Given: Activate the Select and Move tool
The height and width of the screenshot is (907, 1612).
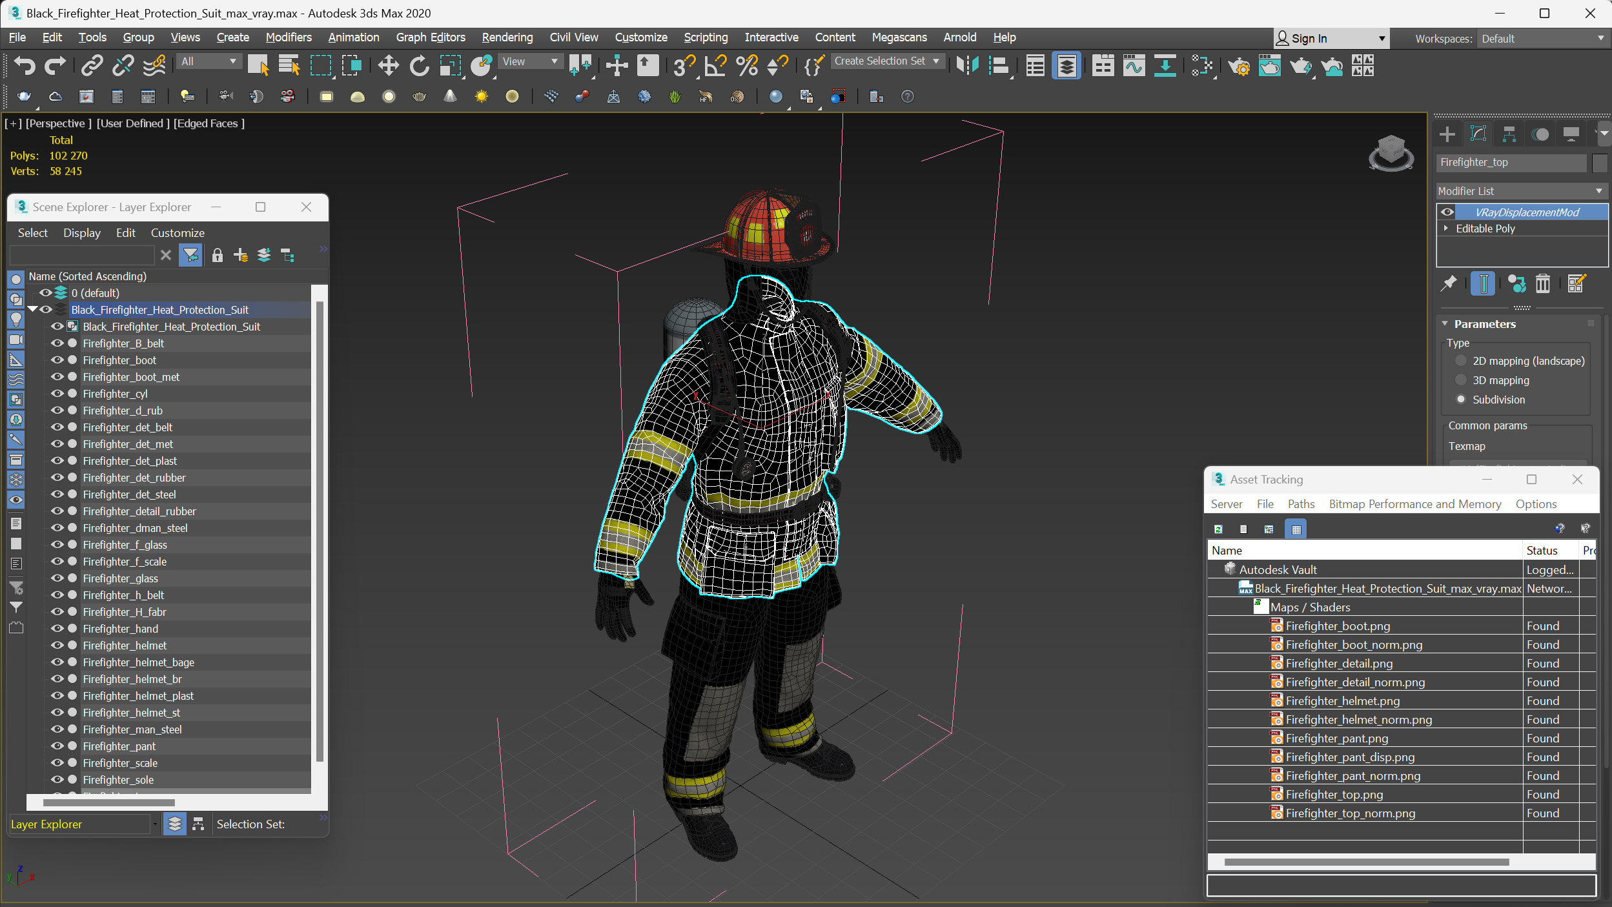Looking at the screenshot, I should pyautogui.click(x=388, y=65).
